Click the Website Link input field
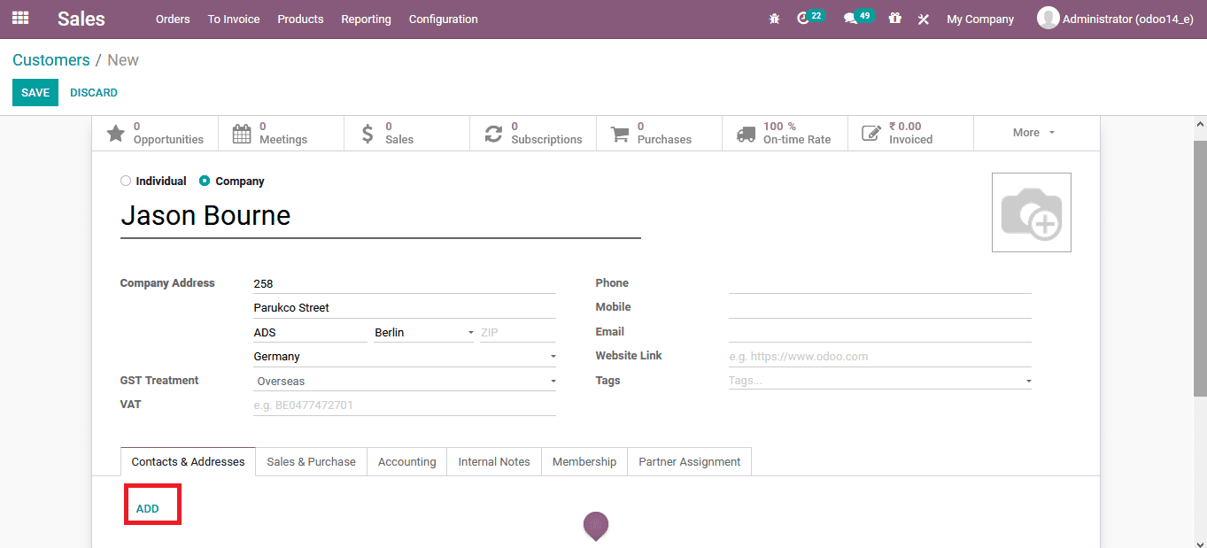The height and width of the screenshot is (548, 1207). tap(880, 357)
